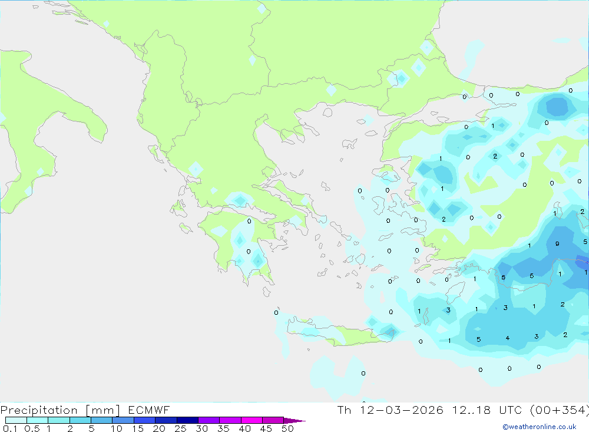Click the legend scale label '30'
Viewport: 589px width, 432px height.
coord(201,428)
